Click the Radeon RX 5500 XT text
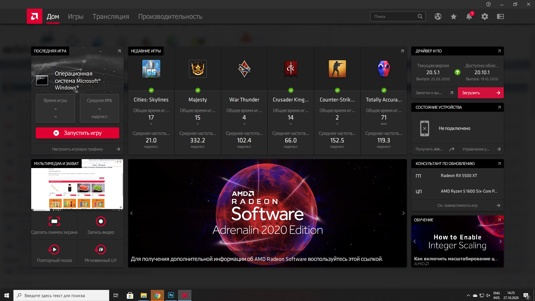Screen dimensions: 535x301 (459, 176)
